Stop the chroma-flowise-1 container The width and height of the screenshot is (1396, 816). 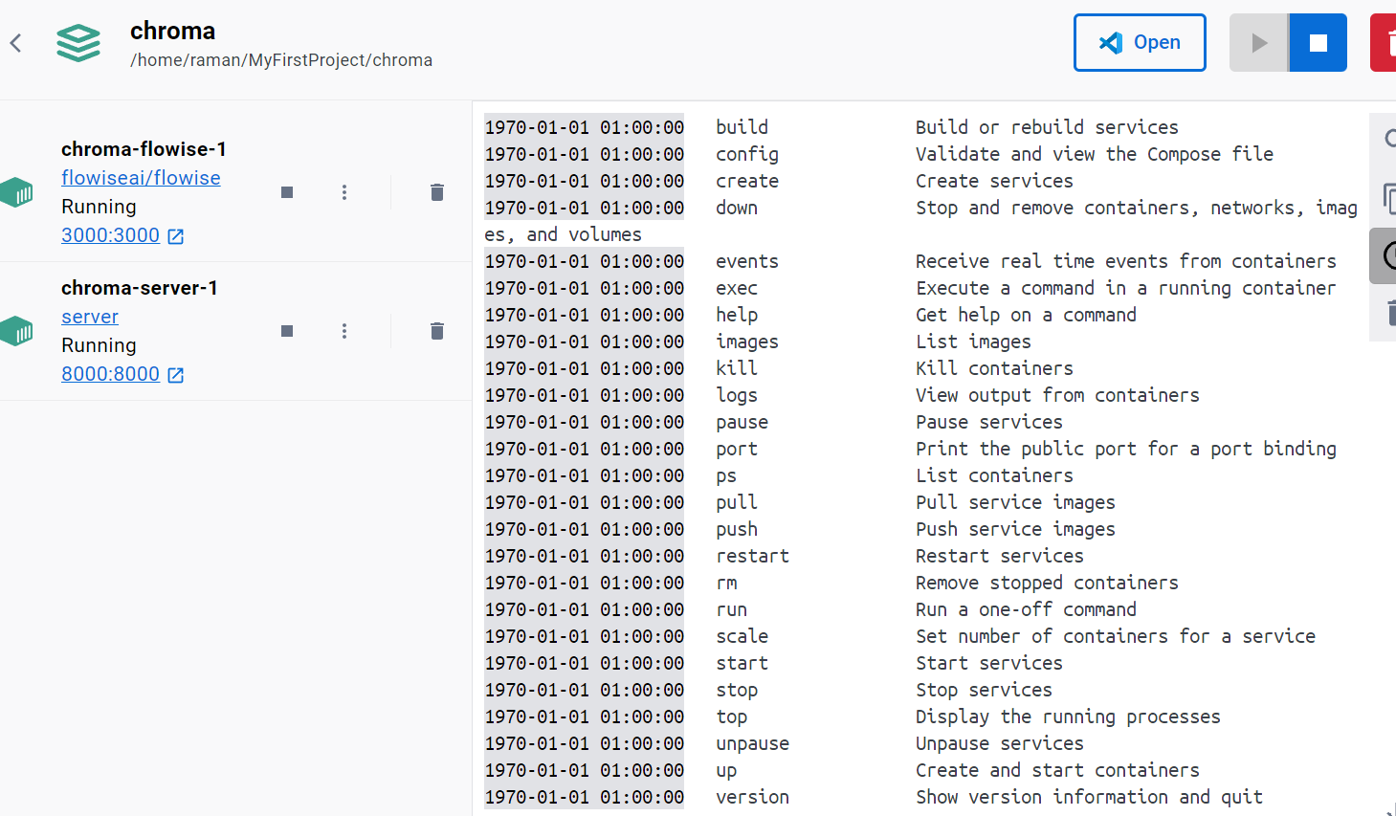click(286, 191)
